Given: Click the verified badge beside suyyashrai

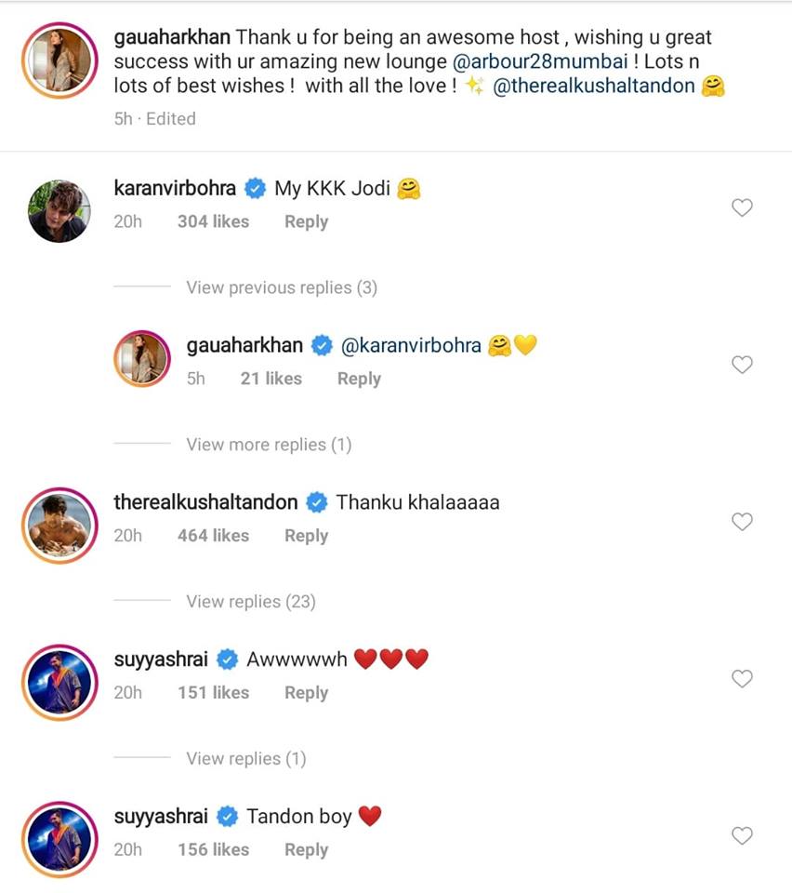Looking at the screenshot, I should click(225, 659).
